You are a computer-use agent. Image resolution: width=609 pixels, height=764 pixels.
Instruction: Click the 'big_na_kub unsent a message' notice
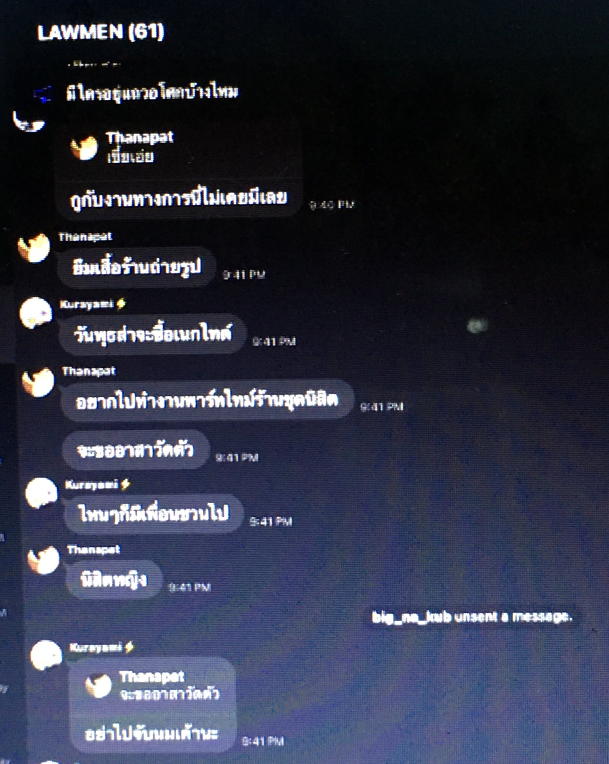click(x=472, y=617)
